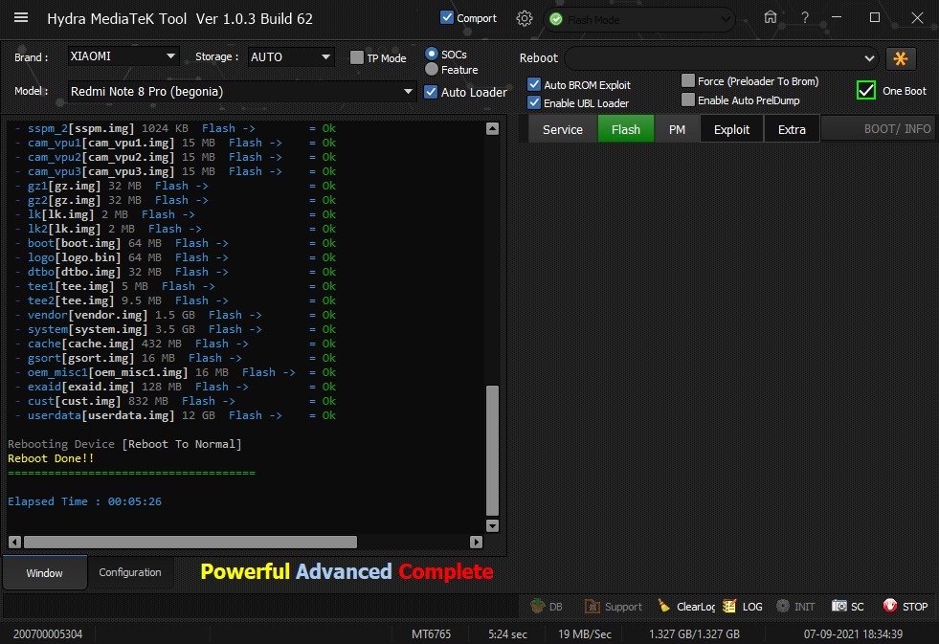Click log scrollbar up arrow
The height and width of the screenshot is (644, 939).
pyautogui.click(x=492, y=128)
